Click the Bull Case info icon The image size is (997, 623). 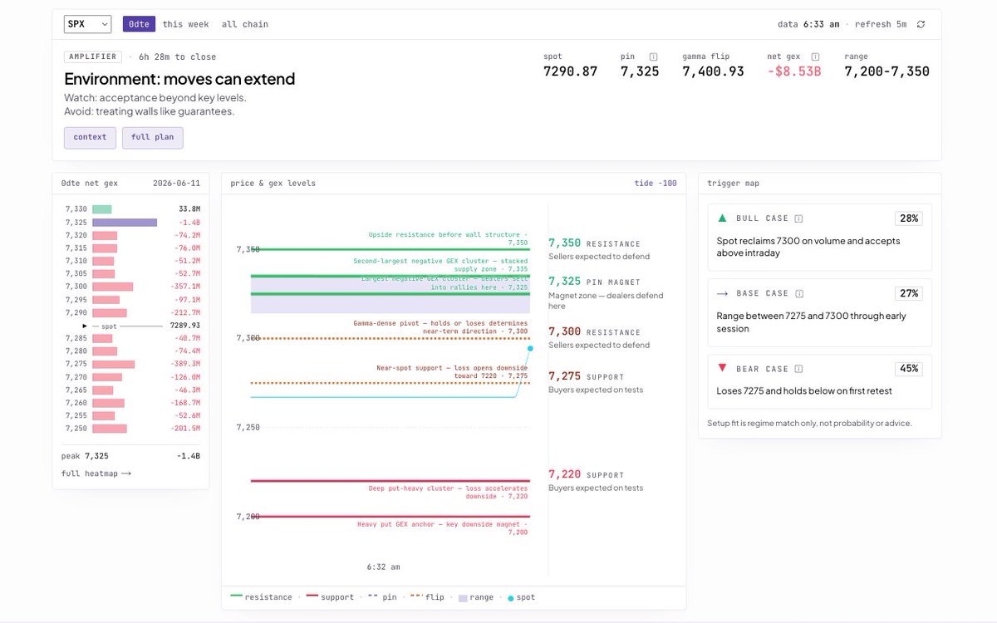[798, 218]
